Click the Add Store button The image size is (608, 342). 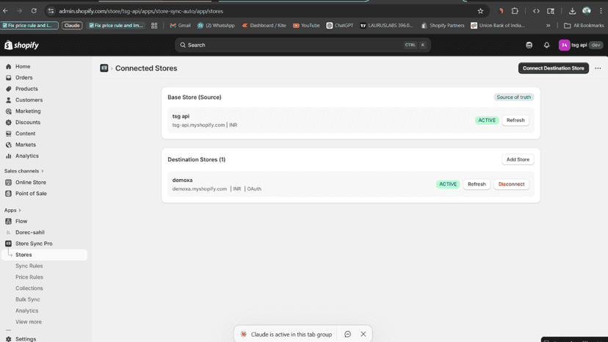[x=518, y=159]
